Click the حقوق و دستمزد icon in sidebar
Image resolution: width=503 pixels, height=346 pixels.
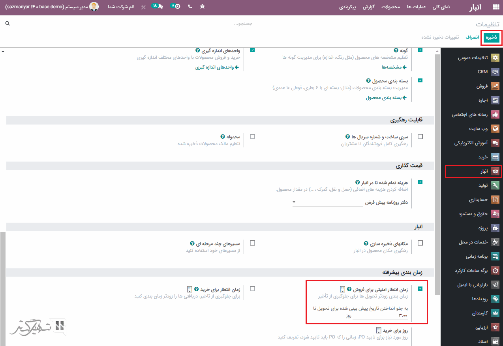[495, 214]
